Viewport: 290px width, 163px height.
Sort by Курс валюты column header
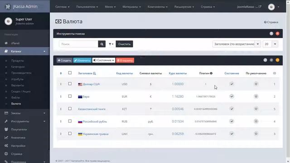tap(178, 73)
